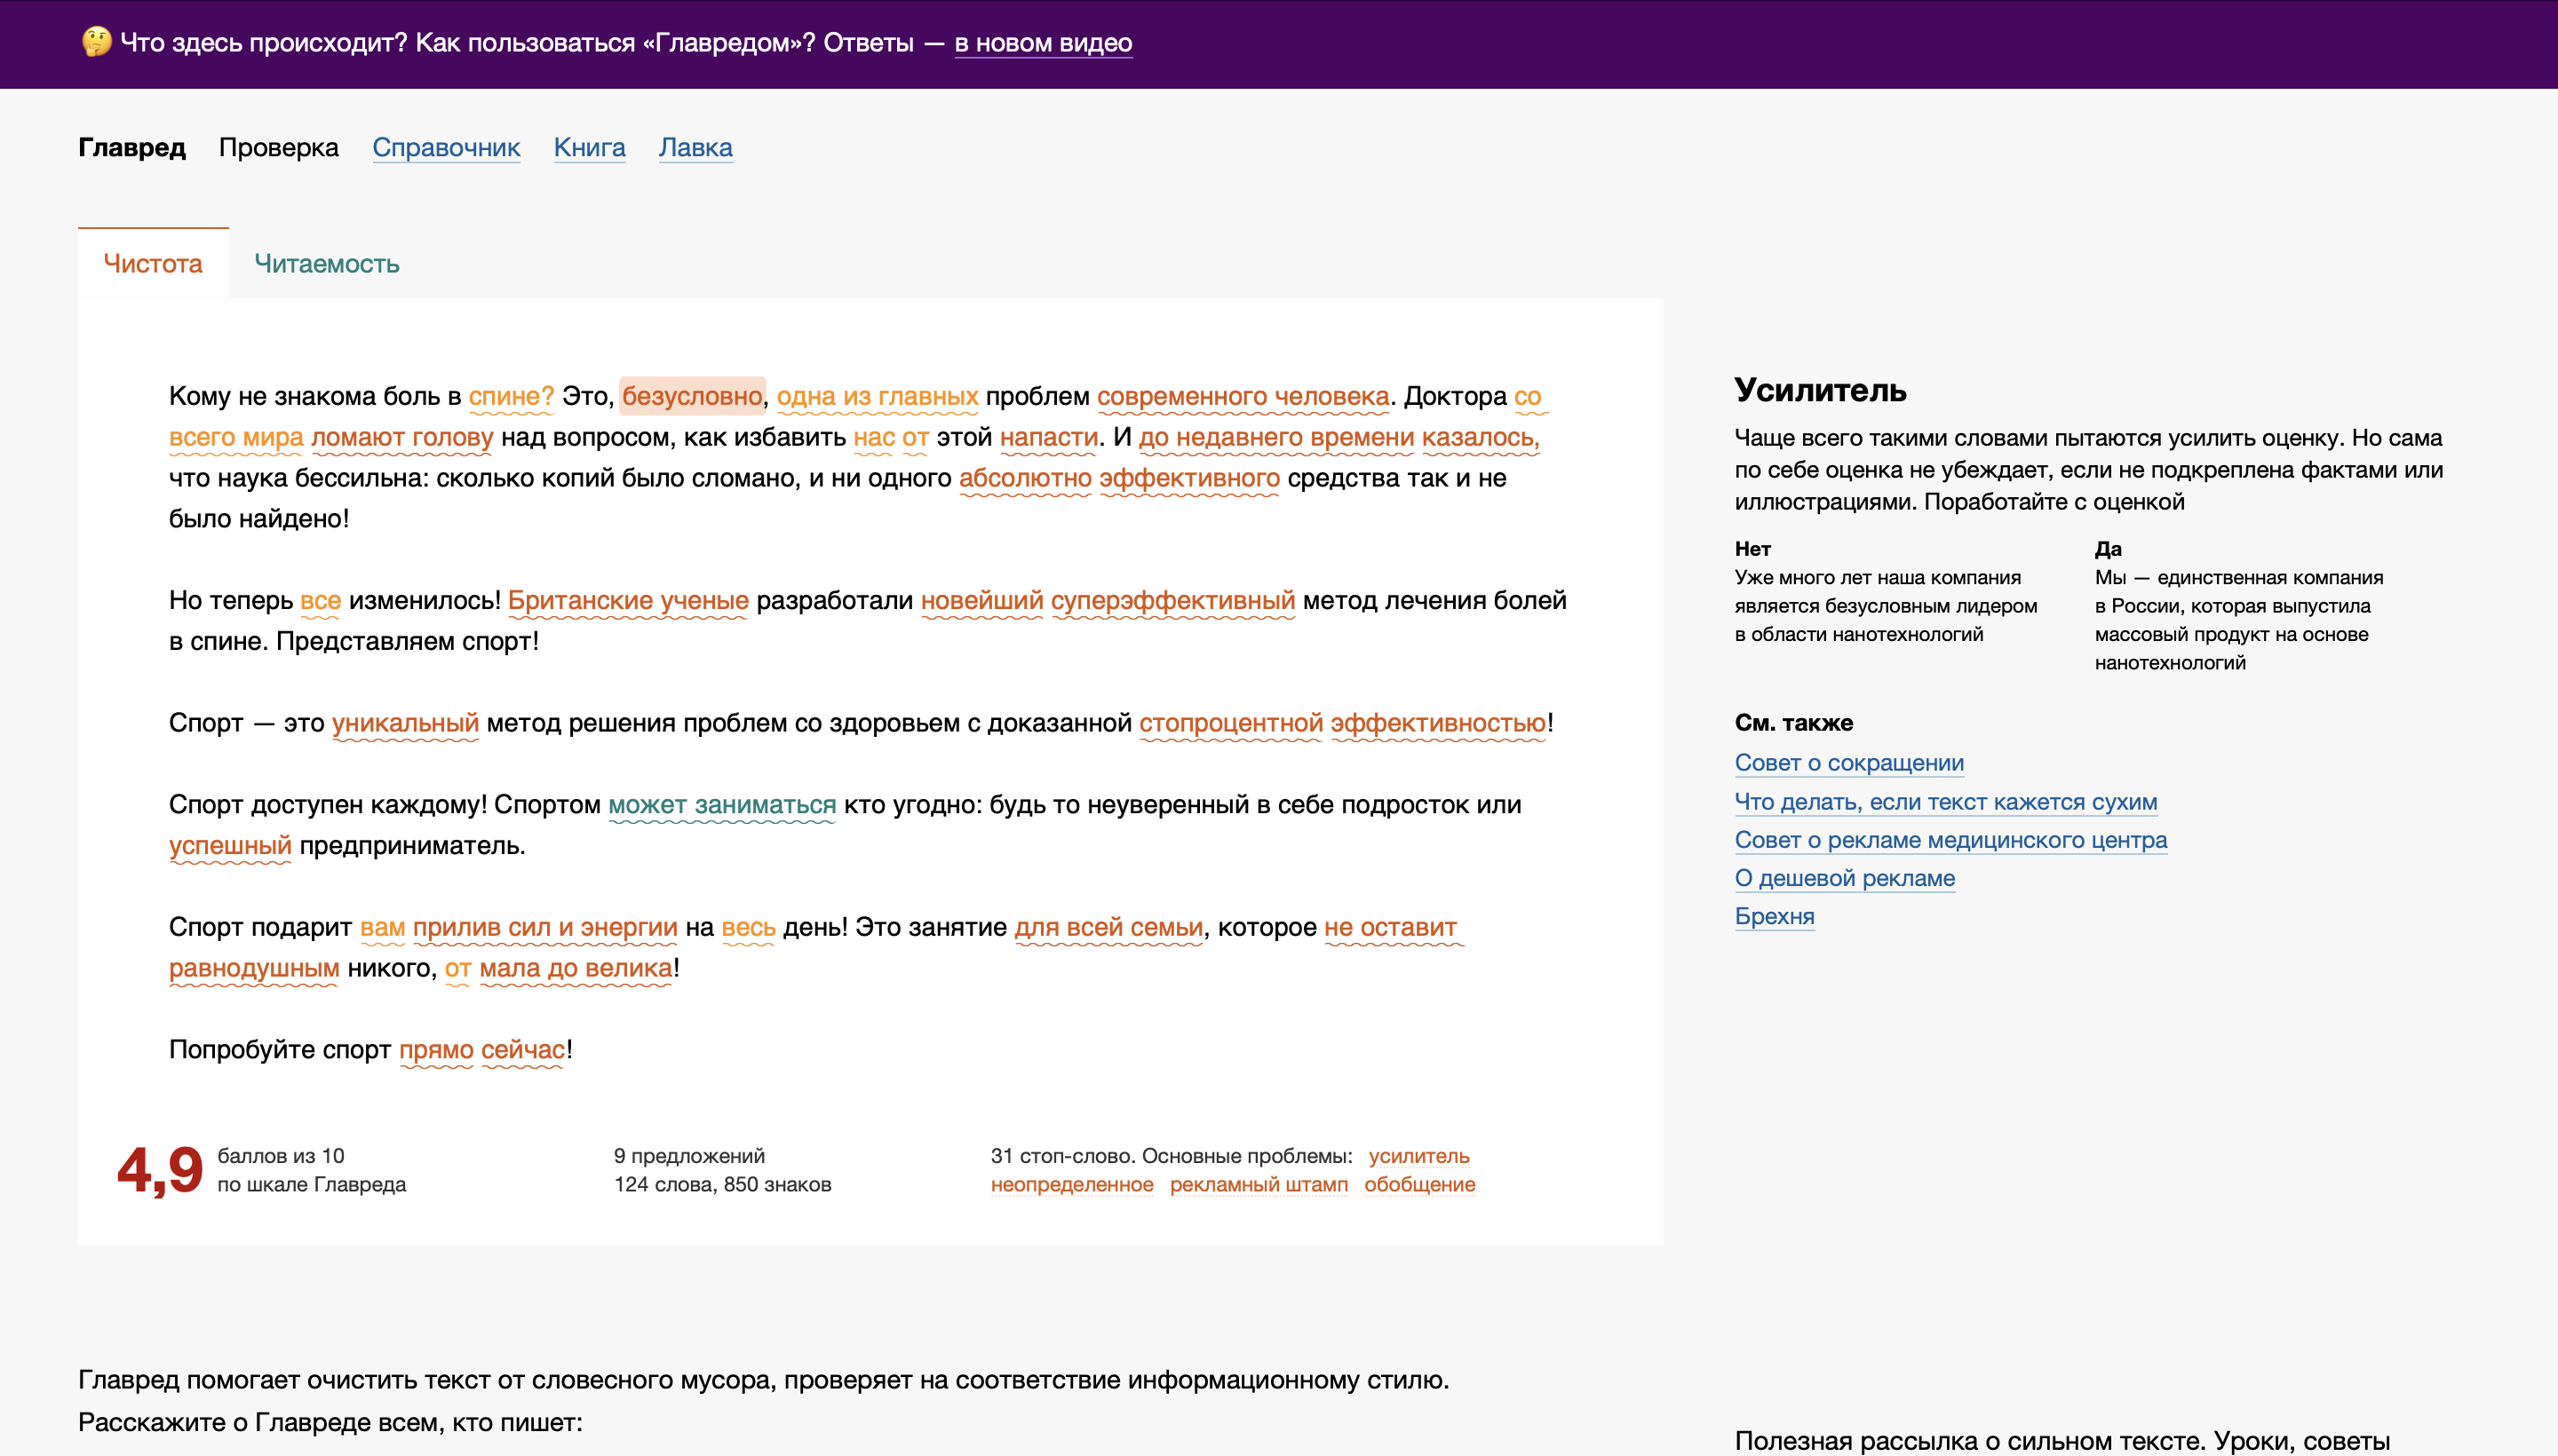Click flagged word «вам» after «подарит»
The width and height of the screenshot is (2558, 1456).
coord(382,928)
